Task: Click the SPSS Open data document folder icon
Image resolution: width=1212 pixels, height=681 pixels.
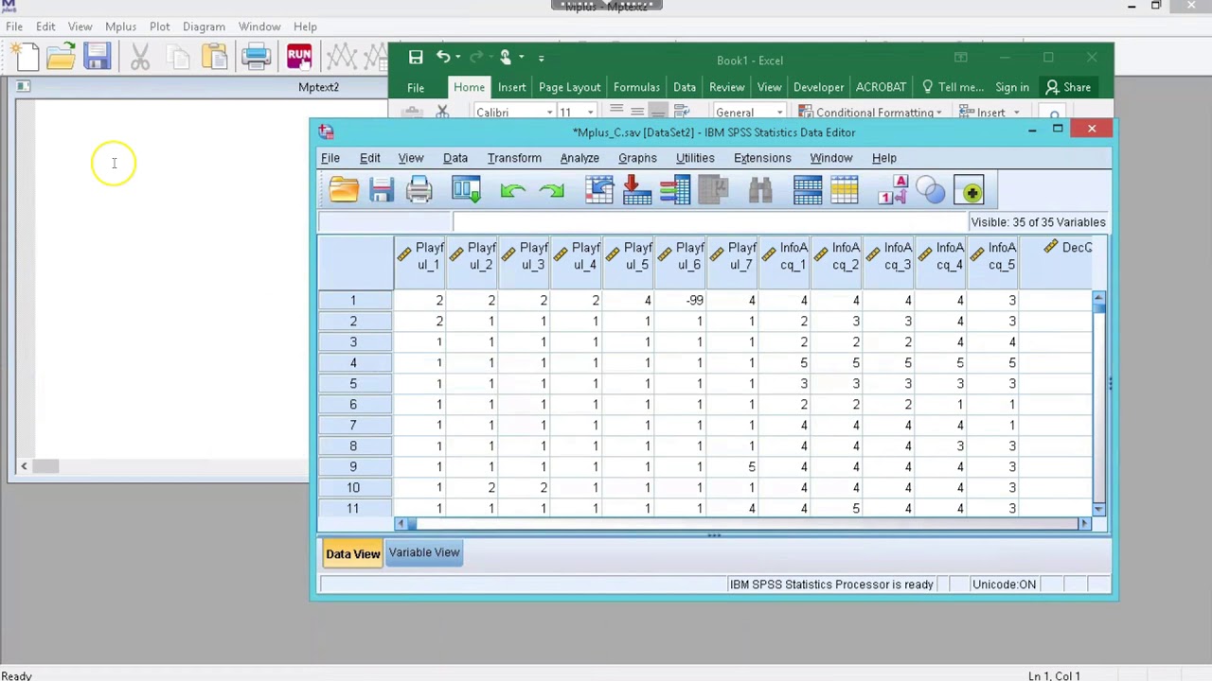Action: click(x=344, y=191)
